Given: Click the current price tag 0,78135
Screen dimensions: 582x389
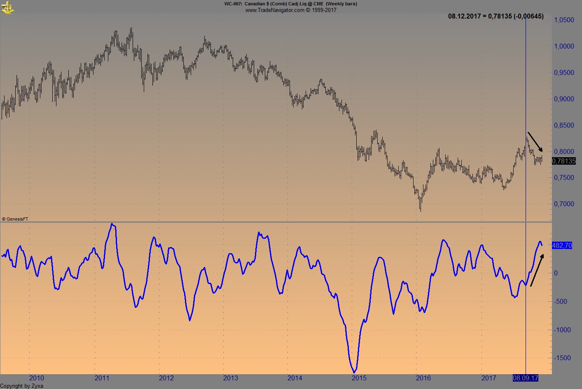Looking at the screenshot, I should 563,161.
